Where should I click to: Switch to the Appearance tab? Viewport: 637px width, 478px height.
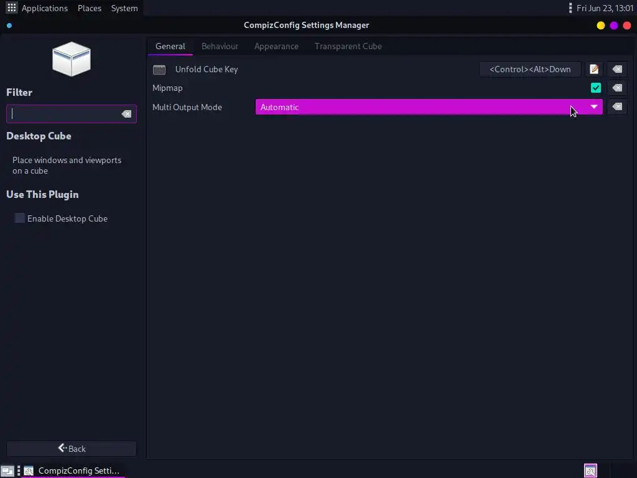click(x=276, y=46)
